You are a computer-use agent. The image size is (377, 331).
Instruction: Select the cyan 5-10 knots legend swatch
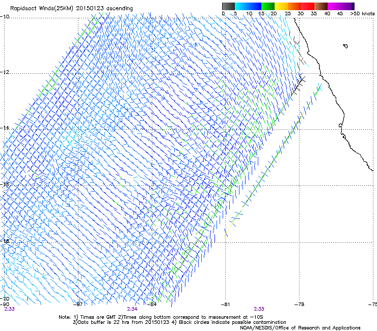pyautogui.click(x=241, y=6)
